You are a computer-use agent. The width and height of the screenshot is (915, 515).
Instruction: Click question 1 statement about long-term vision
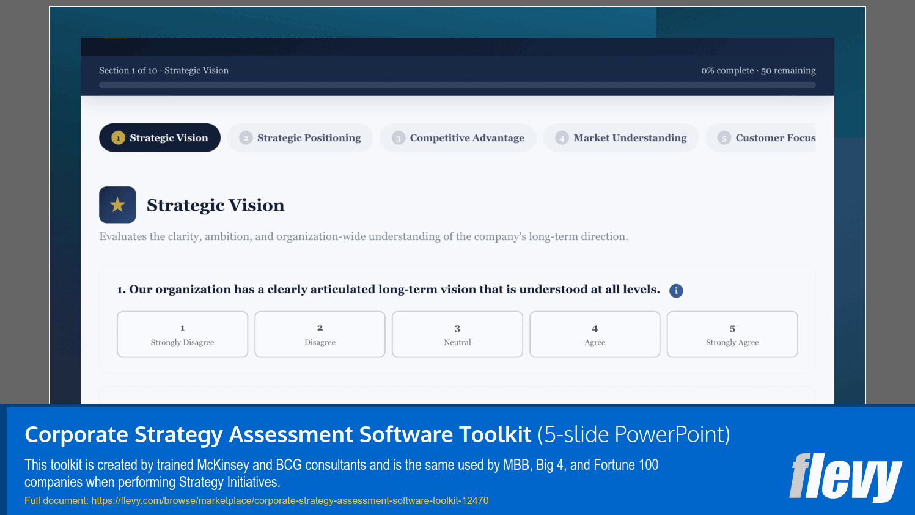click(x=388, y=290)
